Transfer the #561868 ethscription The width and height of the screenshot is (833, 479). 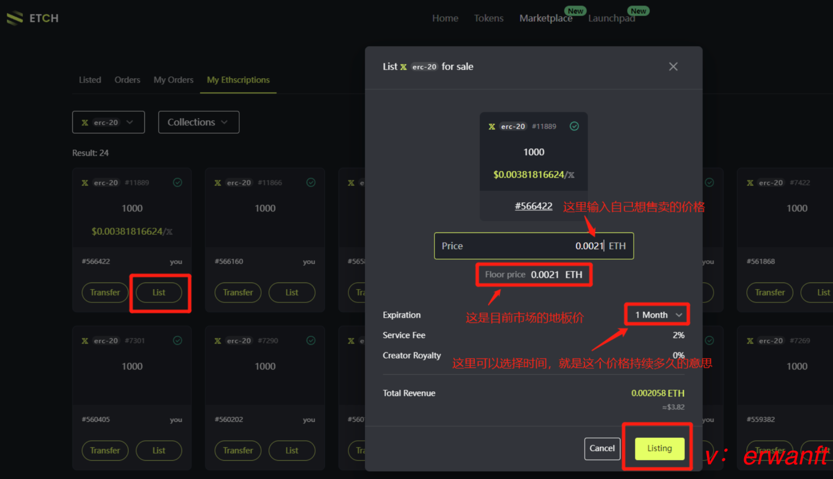770,293
